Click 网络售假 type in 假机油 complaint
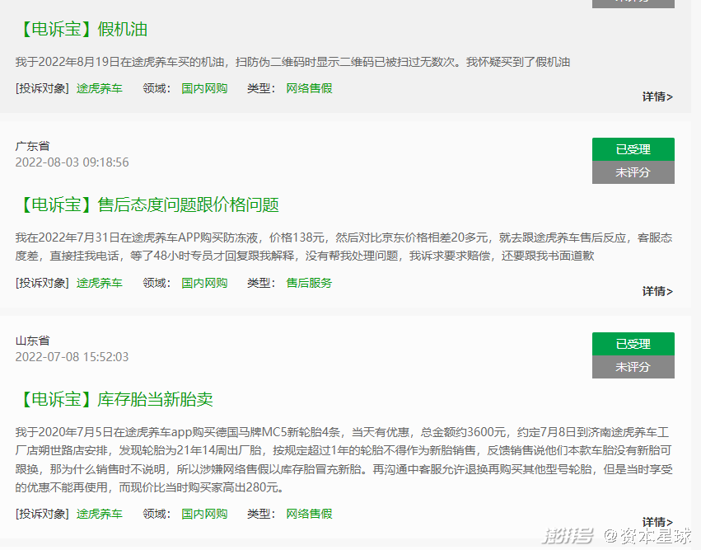The height and width of the screenshot is (550, 701). coord(309,88)
